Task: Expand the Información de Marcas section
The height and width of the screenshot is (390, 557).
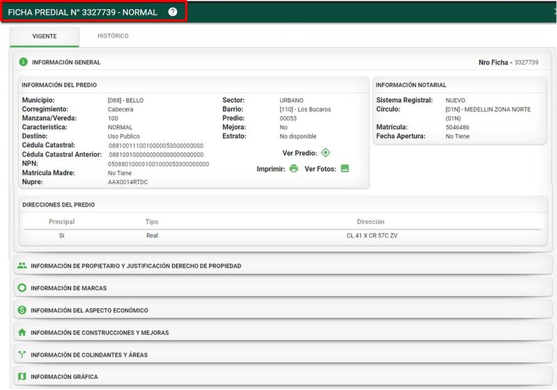Action: click(x=69, y=288)
